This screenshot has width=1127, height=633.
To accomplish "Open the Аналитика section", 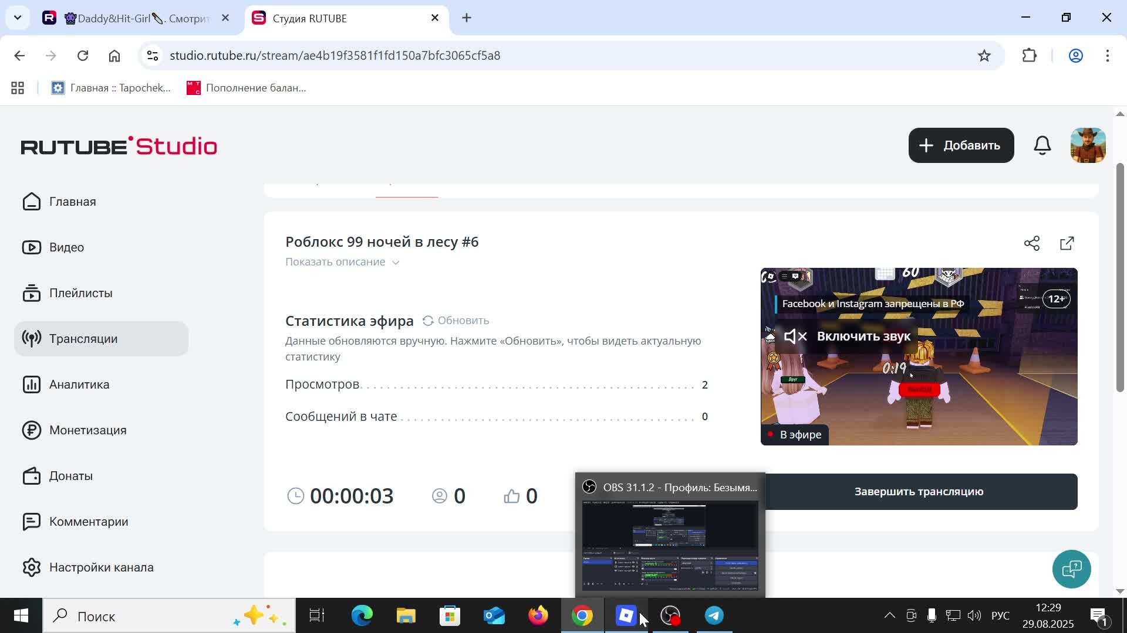I will (x=79, y=384).
